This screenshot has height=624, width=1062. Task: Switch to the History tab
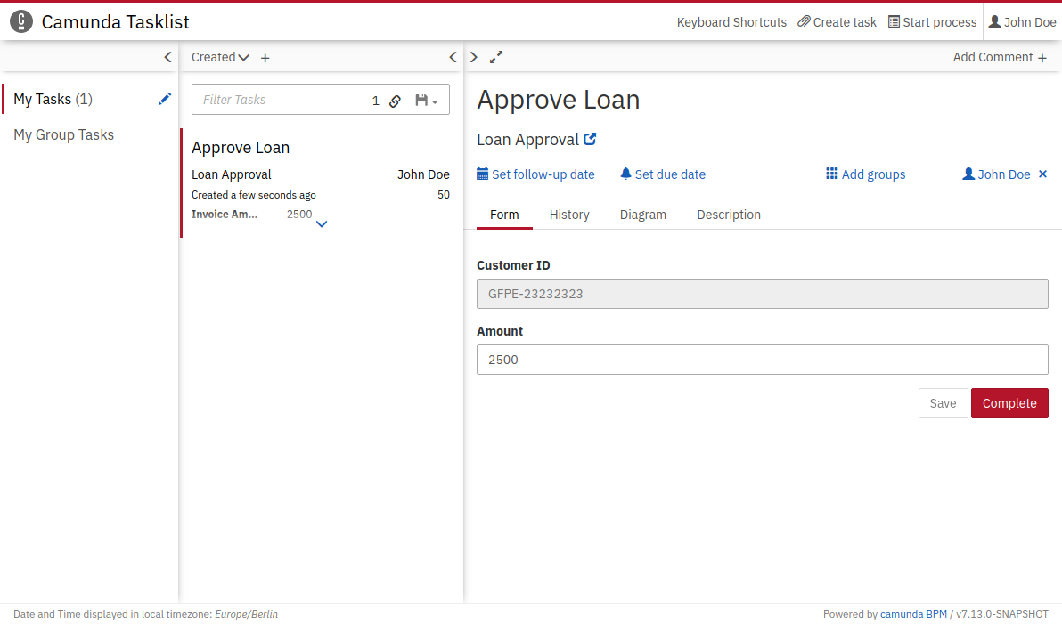(569, 215)
